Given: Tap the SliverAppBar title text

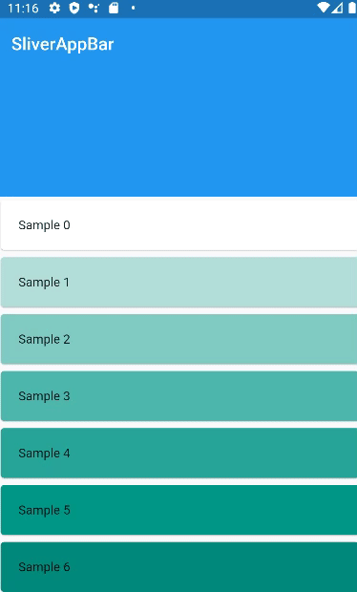Looking at the screenshot, I should click(63, 44).
